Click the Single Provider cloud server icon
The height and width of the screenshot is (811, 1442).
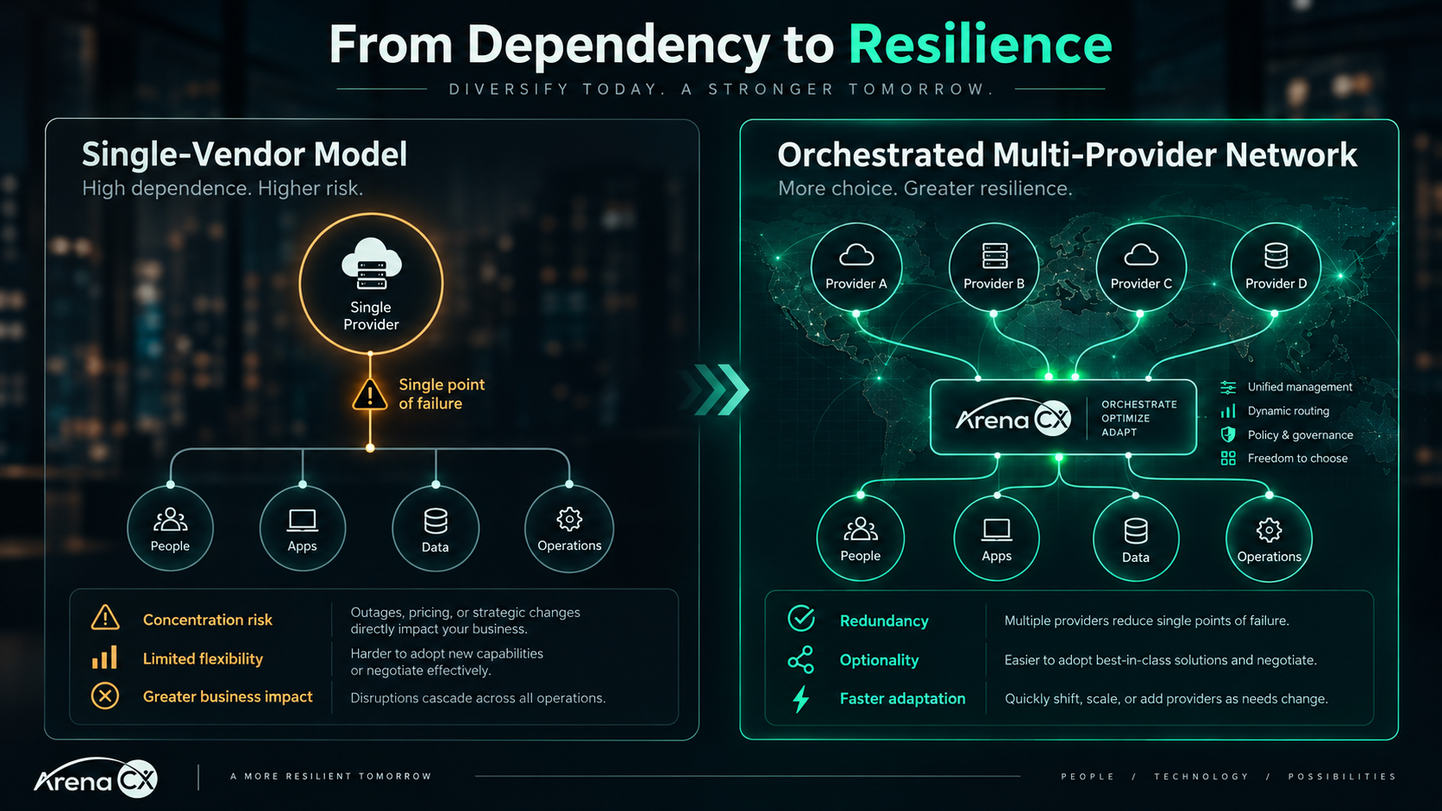click(371, 264)
